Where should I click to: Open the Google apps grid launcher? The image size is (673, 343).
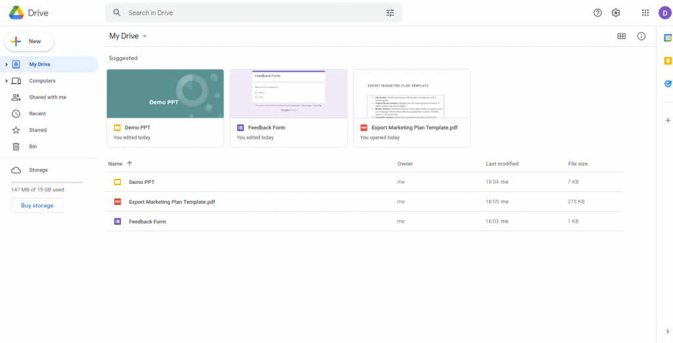point(645,12)
